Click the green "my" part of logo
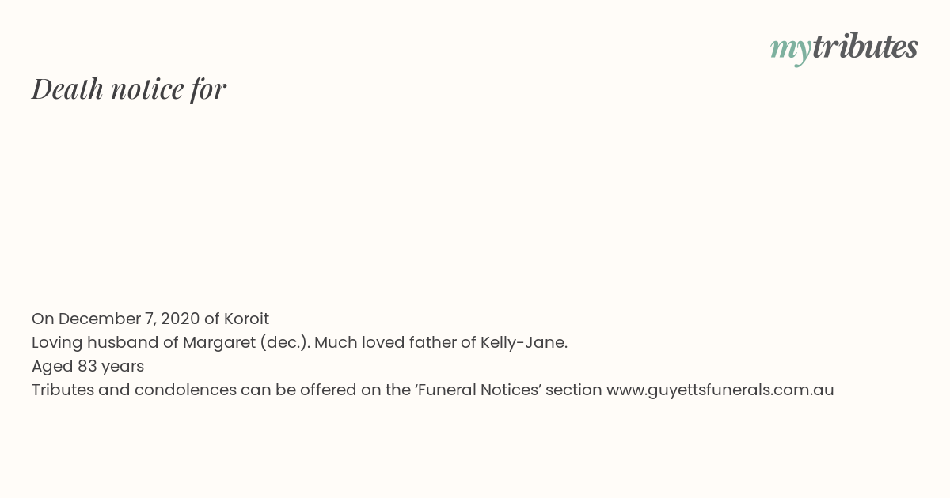The image size is (950, 498). pyautogui.click(x=790, y=51)
